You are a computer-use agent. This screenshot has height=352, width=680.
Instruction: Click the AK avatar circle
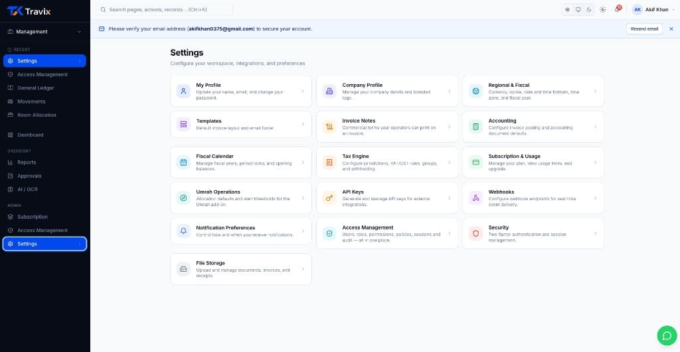(x=637, y=9)
